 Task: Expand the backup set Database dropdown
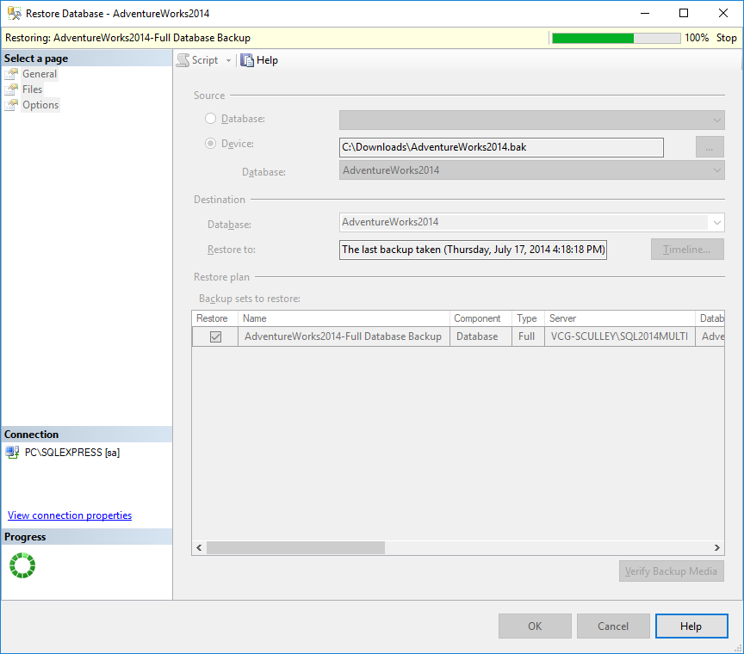pyautogui.click(x=716, y=171)
